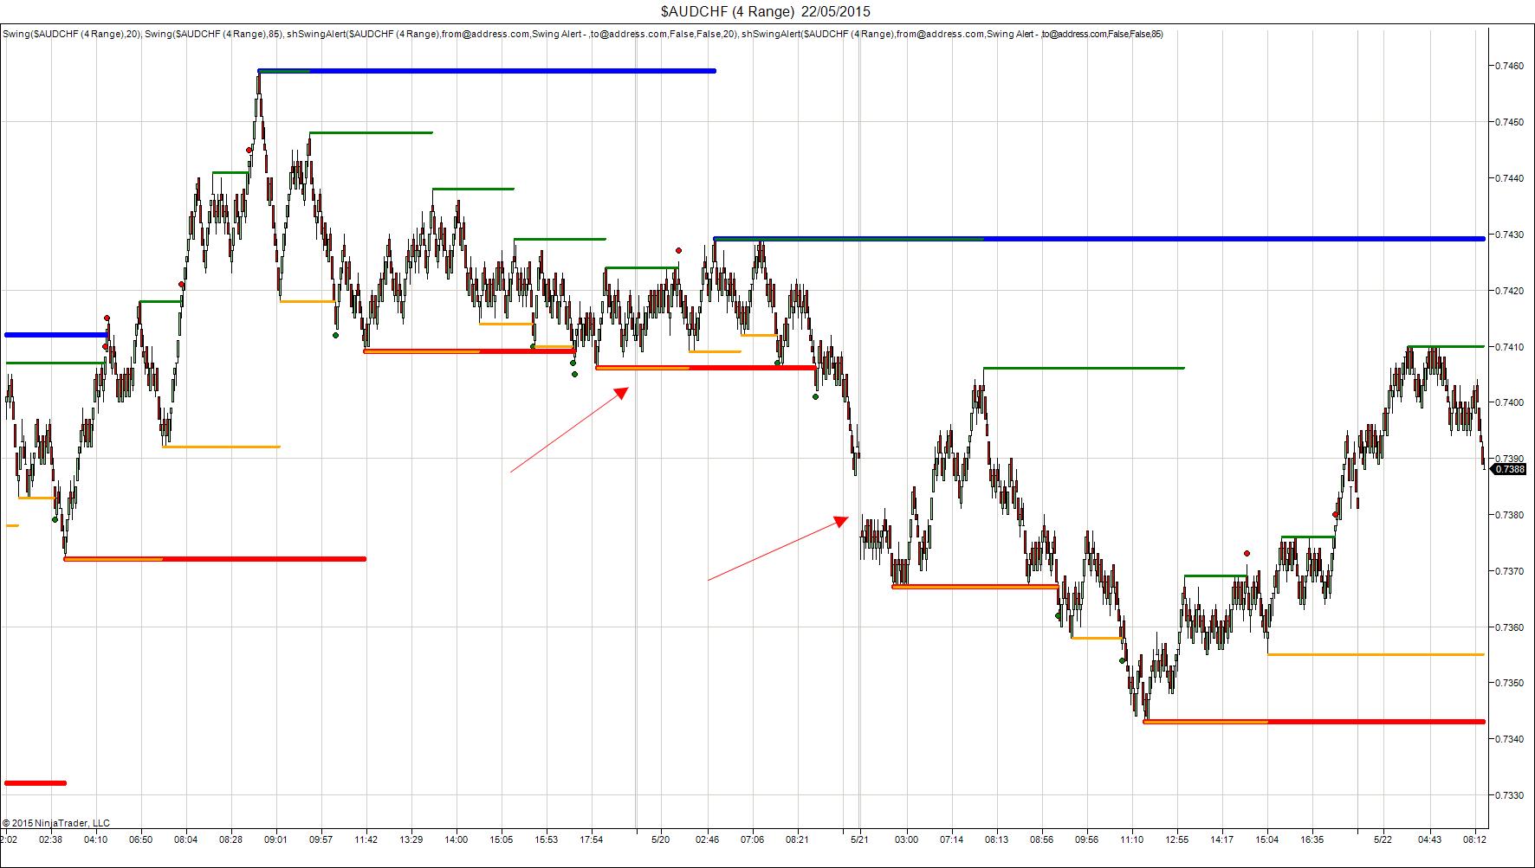Click the 04:43 time axis label
This screenshot has height=868, width=1535.
(1429, 839)
